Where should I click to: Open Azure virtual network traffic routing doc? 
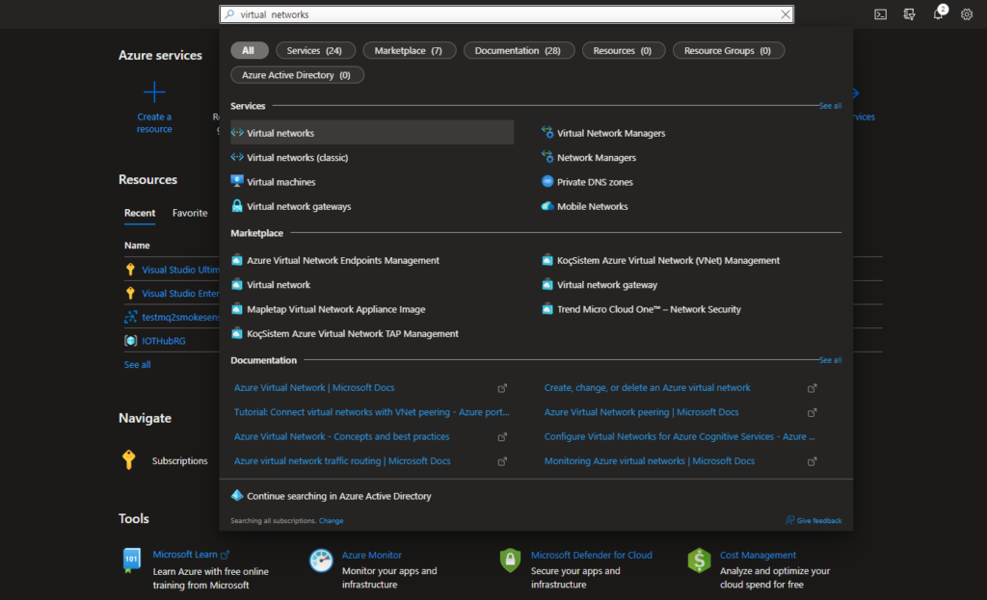(x=342, y=461)
